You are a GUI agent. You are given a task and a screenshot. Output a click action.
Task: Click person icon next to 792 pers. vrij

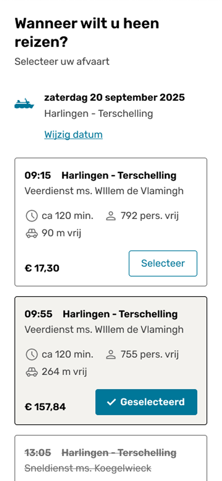[111, 216]
